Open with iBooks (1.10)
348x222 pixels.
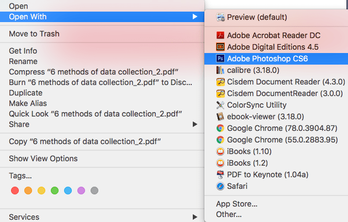(x=276, y=151)
